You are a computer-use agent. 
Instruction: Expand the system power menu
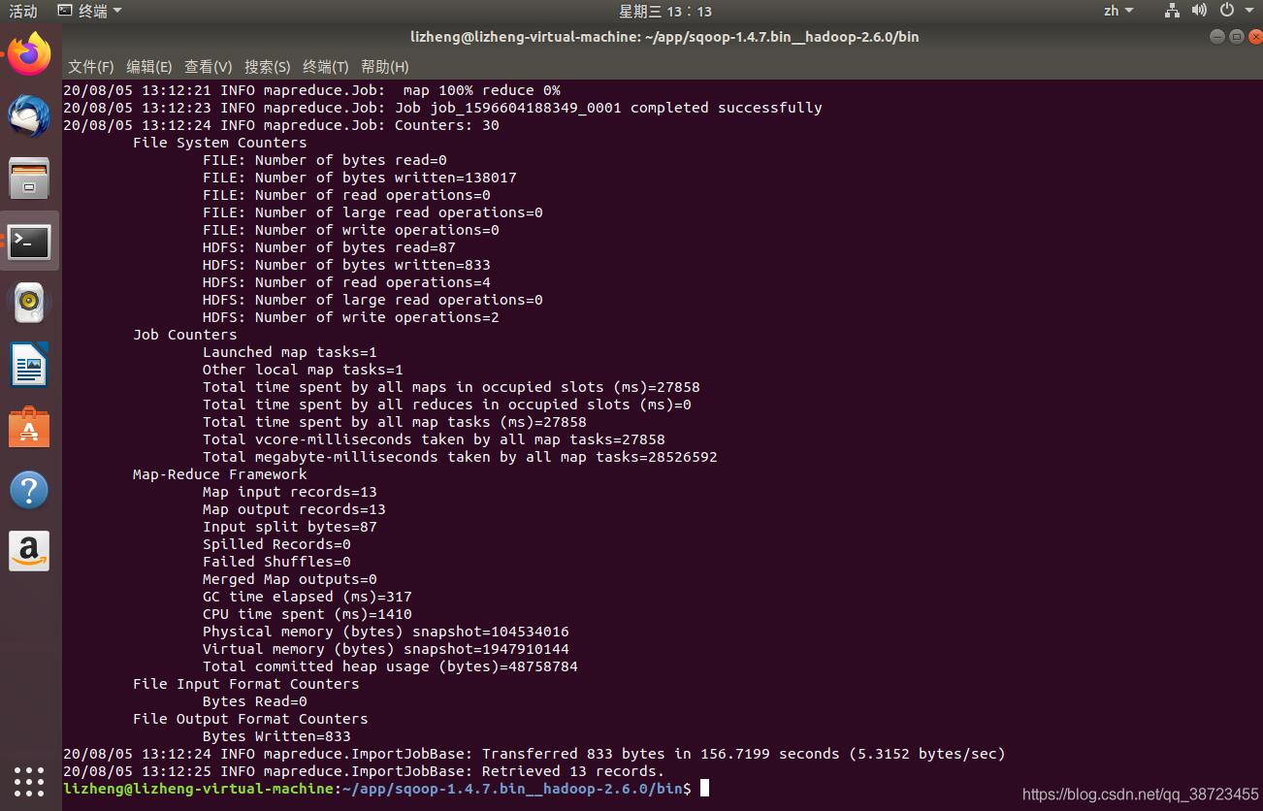click(x=1232, y=11)
